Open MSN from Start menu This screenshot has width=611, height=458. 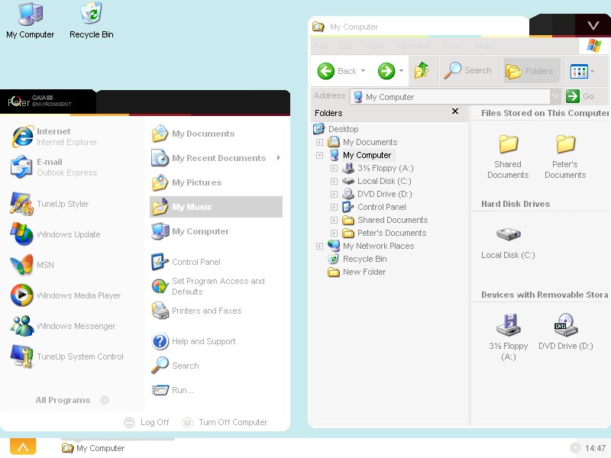(32, 265)
